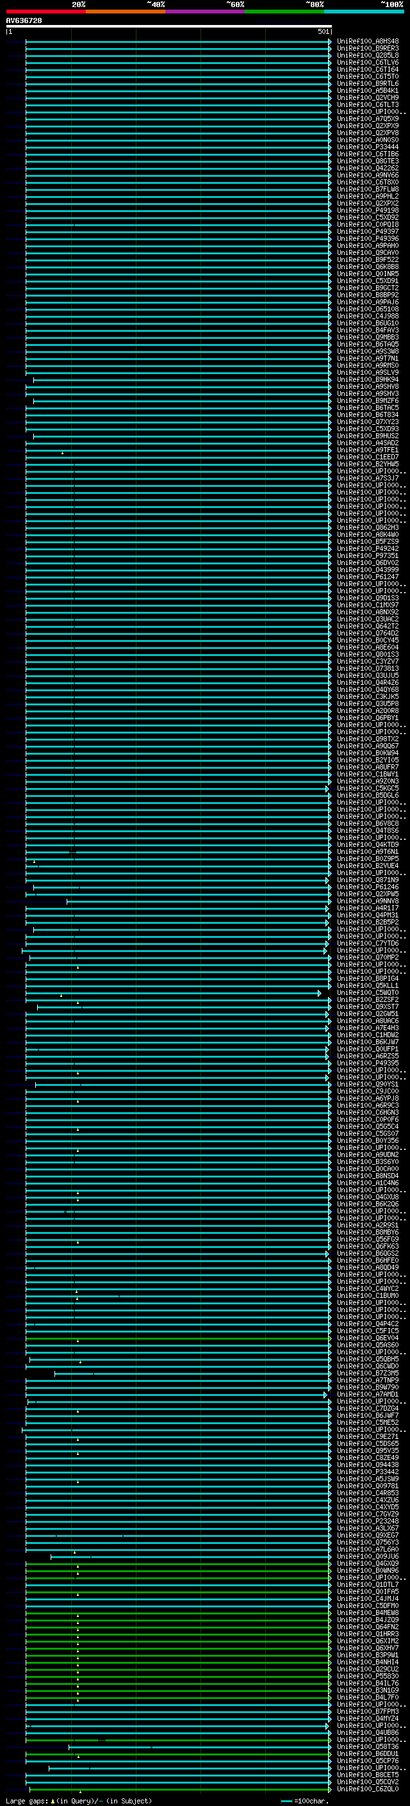Choose the UniRef100_Q2XPW5 hit
410x1806 pixels.
tap(368, 894)
